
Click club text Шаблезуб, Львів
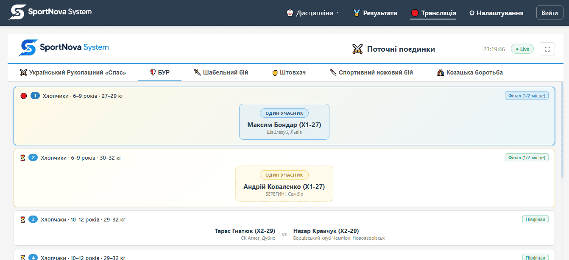(284, 132)
